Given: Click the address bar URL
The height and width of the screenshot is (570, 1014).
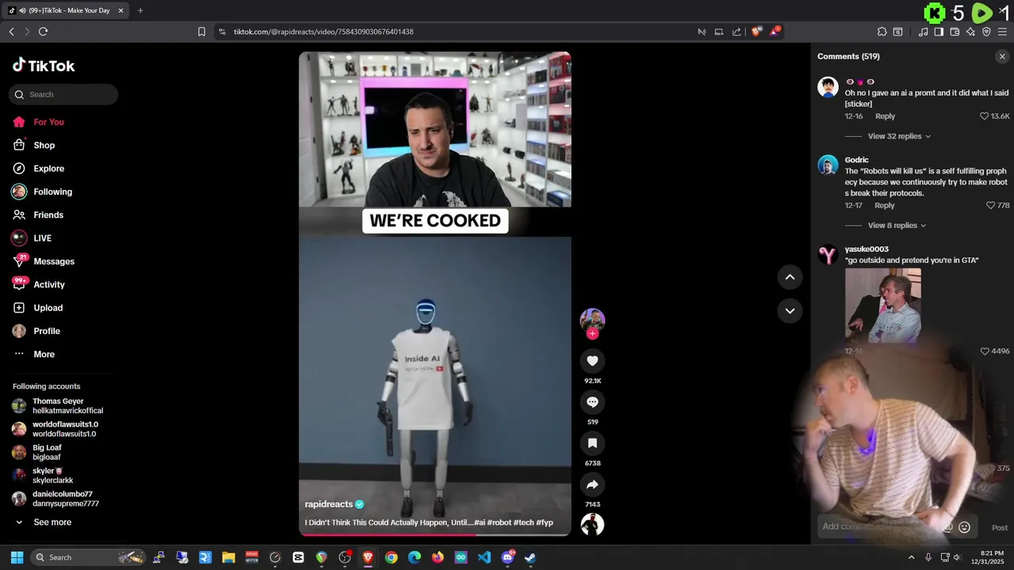Looking at the screenshot, I should pyautogui.click(x=323, y=32).
